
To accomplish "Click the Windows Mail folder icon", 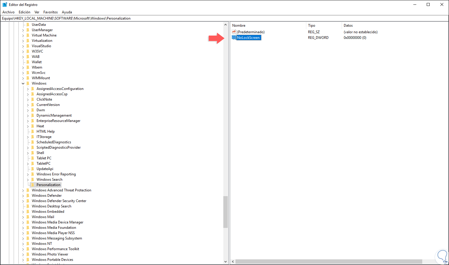I will (x=28, y=217).
